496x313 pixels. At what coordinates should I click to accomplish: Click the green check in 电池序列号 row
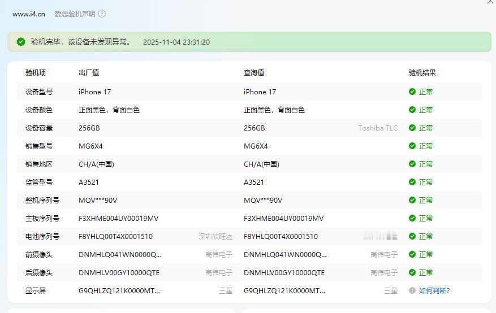(x=412, y=236)
